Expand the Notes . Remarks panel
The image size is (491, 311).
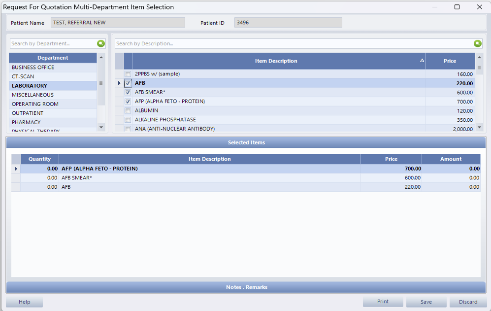[x=246, y=287]
